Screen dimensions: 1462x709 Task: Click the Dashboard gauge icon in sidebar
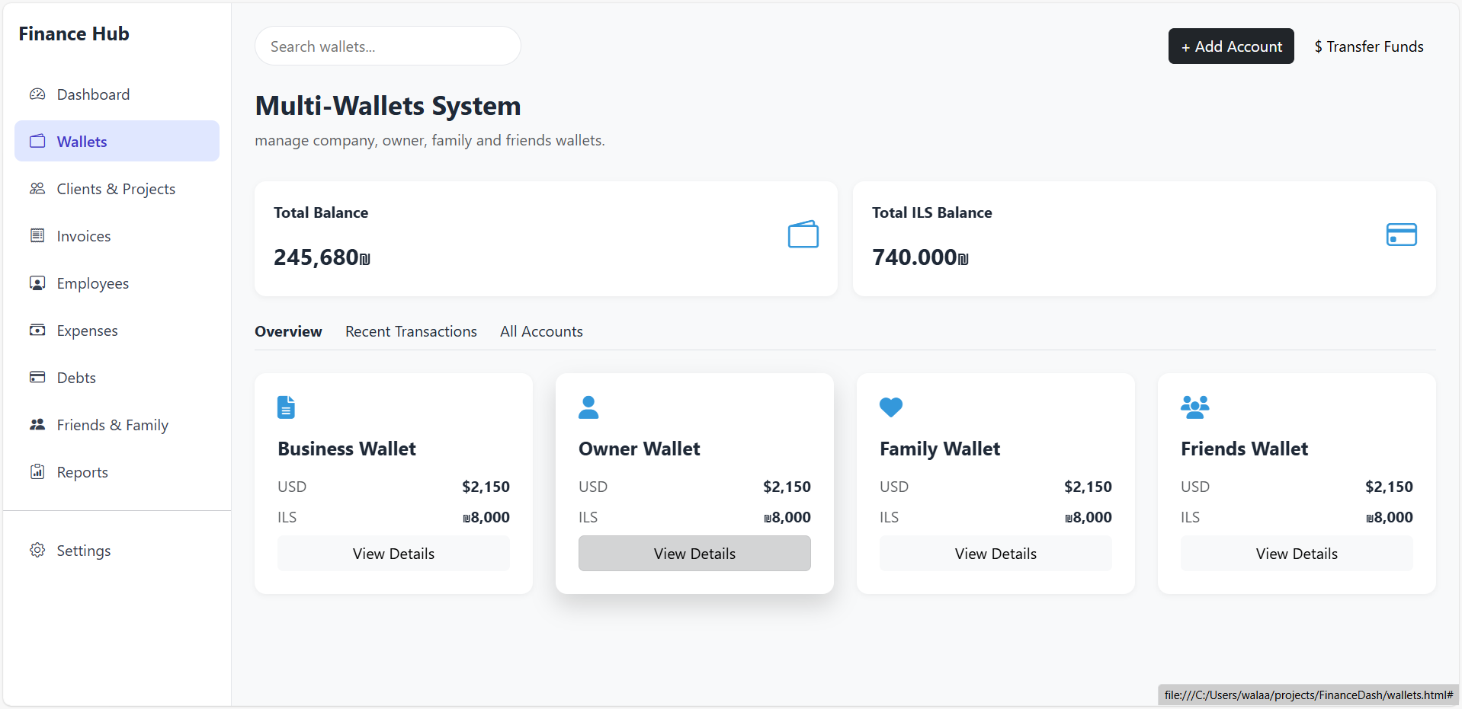coord(37,94)
